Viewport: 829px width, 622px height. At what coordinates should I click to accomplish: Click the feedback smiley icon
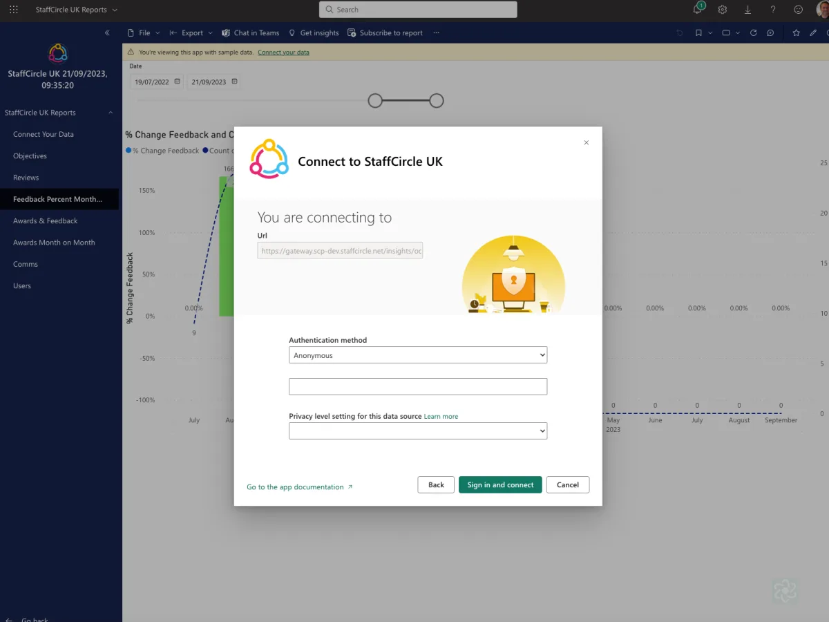click(799, 10)
